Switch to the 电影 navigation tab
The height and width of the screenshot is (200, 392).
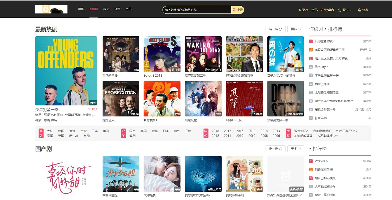click(81, 9)
